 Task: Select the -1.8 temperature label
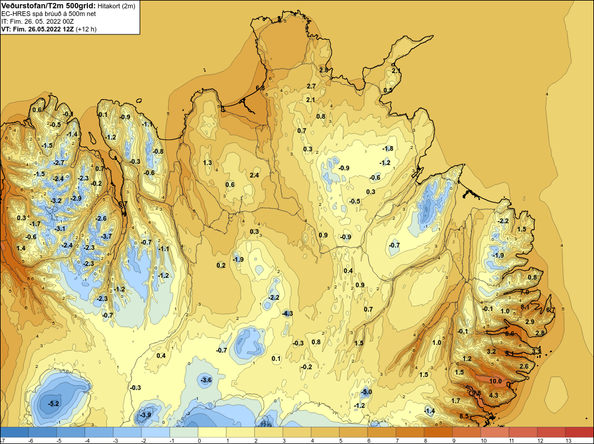pos(387,149)
